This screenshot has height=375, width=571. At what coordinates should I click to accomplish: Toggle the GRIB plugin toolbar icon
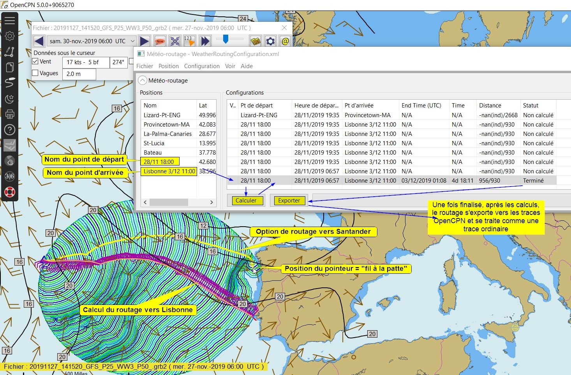pos(10,145)
